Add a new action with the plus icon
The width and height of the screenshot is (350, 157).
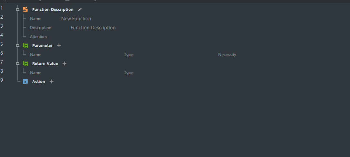(52, 81)
